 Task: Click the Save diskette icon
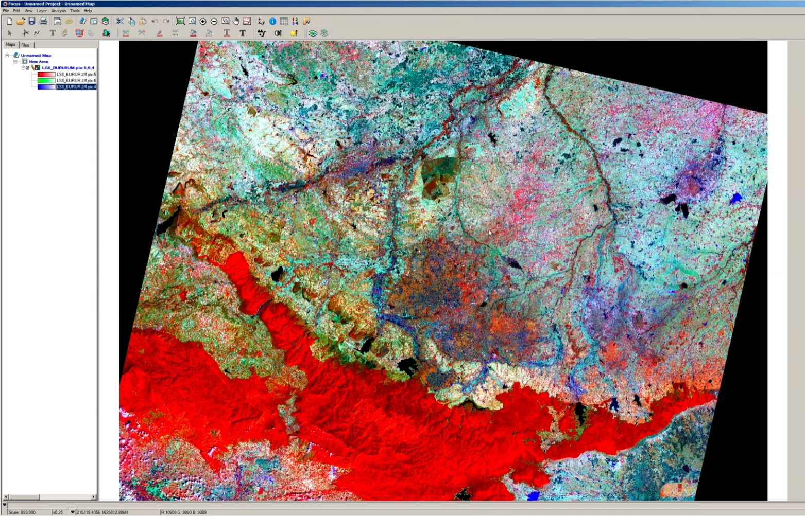[x=32, y=21]
